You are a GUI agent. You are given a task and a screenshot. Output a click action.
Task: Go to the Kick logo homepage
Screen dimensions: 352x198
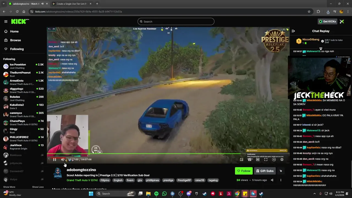point(20,21)
